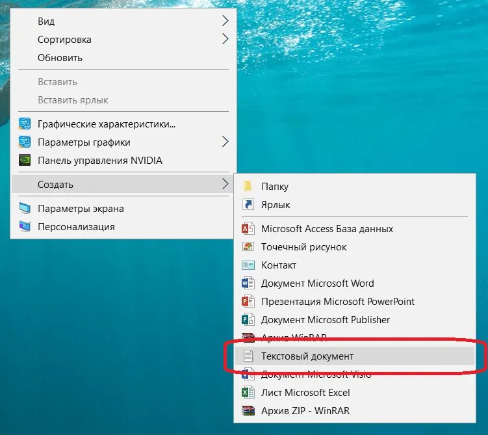
Task: Expand the Сортировка submenu arrow
Action: 225,39
